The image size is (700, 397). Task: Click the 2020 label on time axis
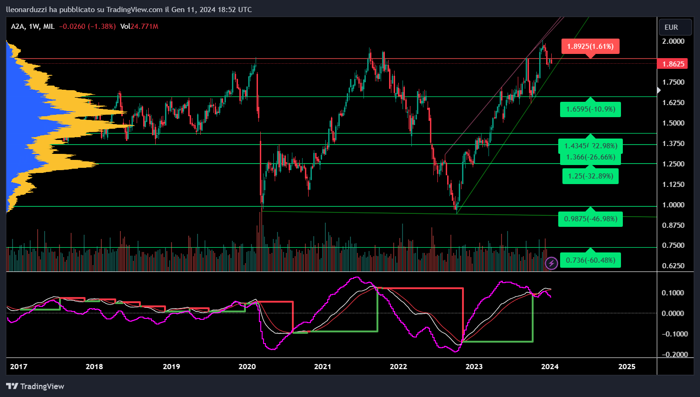tap(247, 366)
